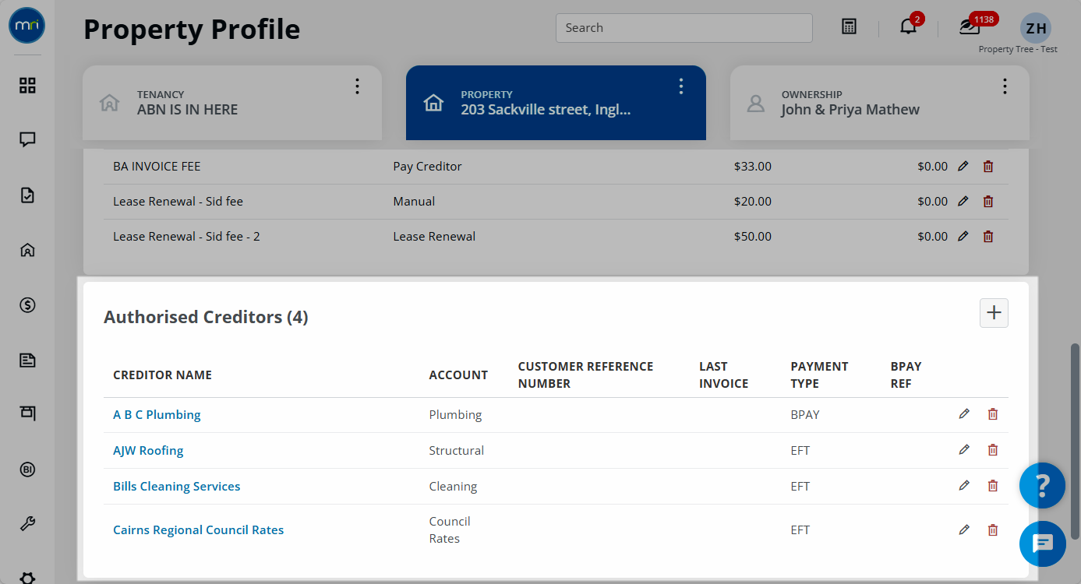Open the calculator icon in the header
1081x584 pixels.
(x=849, y=26)
